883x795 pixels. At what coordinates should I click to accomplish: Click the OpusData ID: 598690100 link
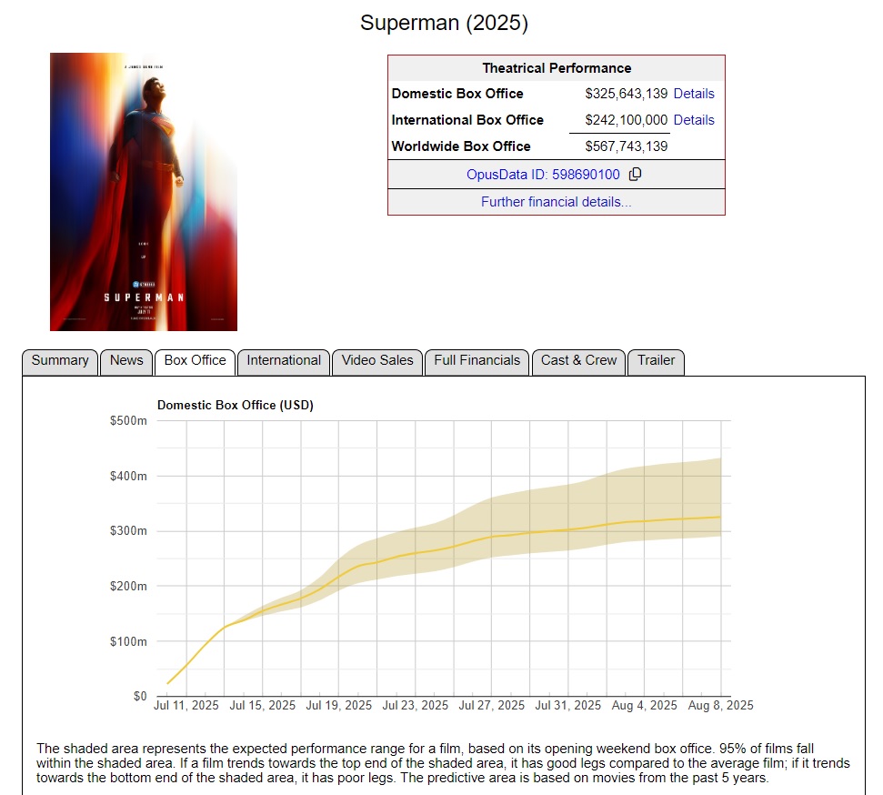[543, 175]
